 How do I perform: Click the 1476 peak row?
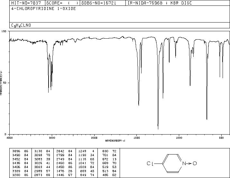[x=64, y=171]
